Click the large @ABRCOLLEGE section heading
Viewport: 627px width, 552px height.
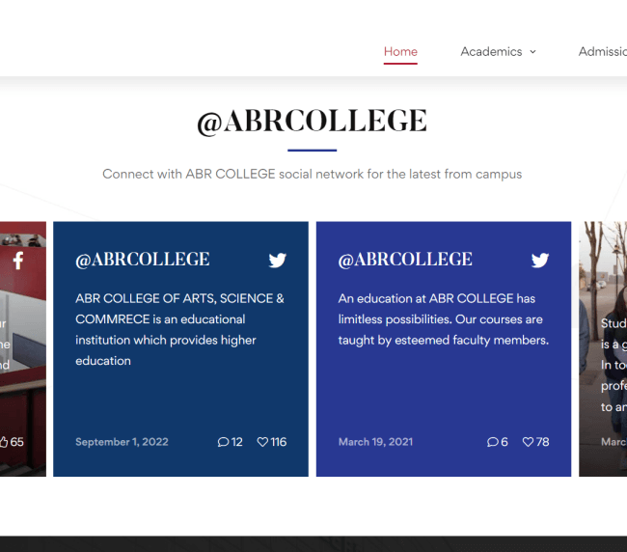tap(312, 122)
